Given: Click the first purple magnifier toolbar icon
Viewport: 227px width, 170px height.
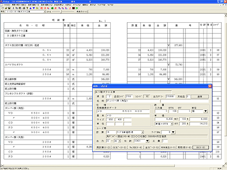Looking at the screenshot, I should click(59, 8).
